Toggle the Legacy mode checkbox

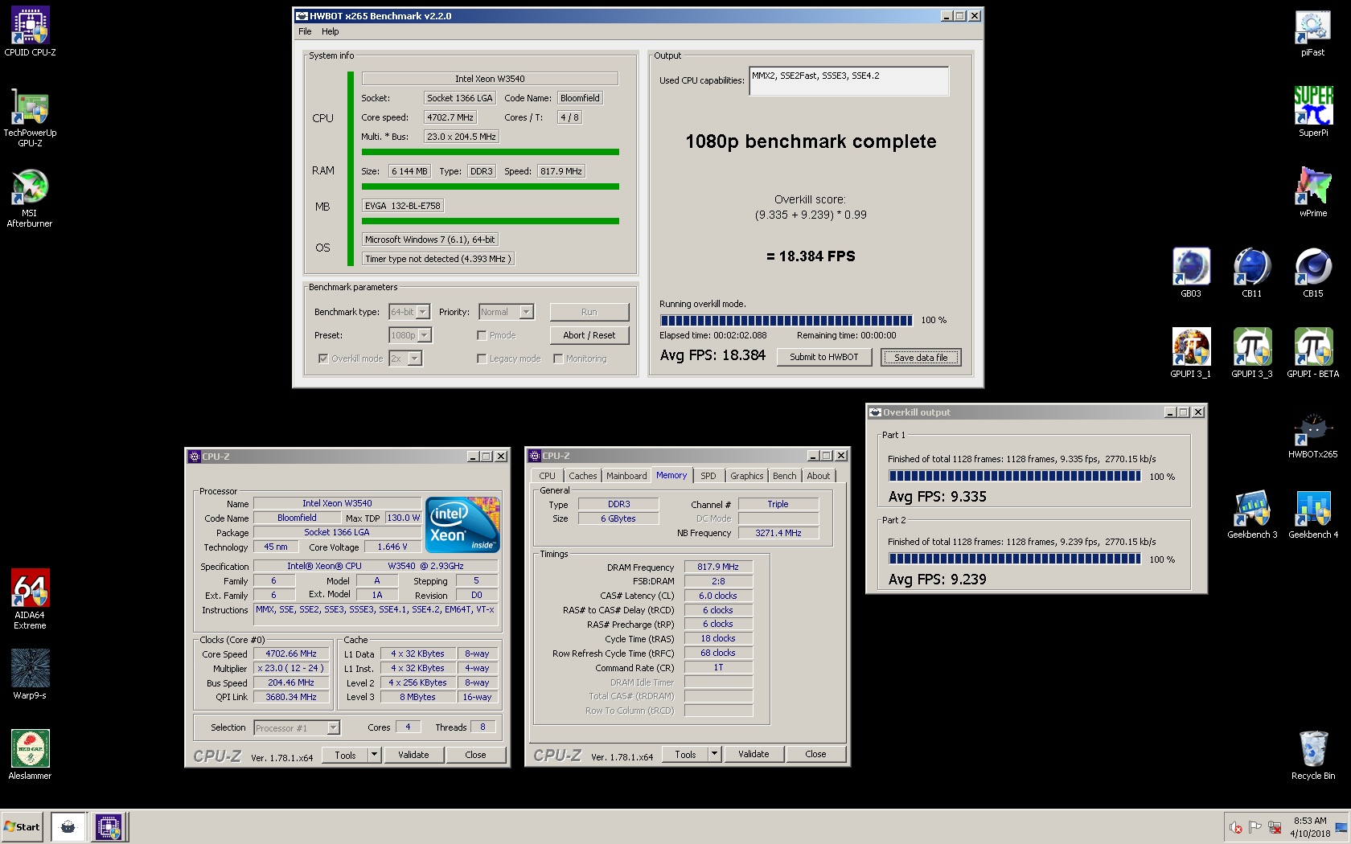[x=482, y=358]
